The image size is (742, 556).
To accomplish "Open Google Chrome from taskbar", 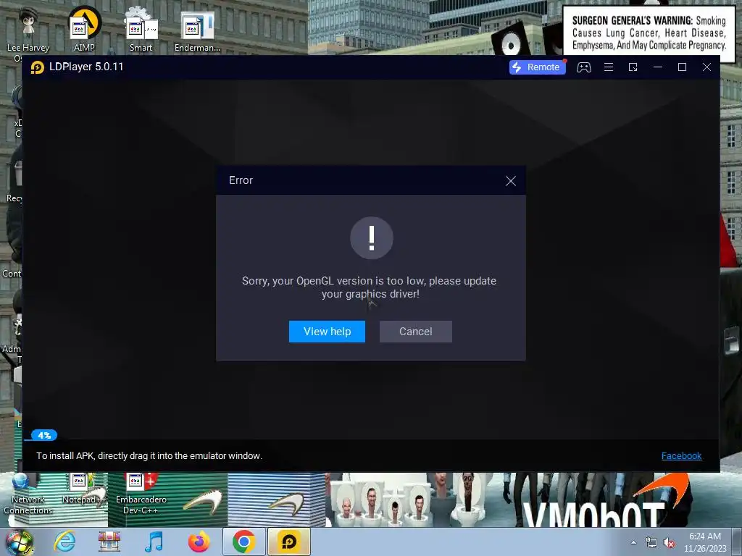I will (x=243, y=542).
